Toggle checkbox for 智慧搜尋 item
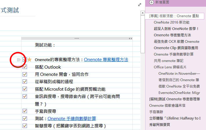The image size is (206, 130). tap(25, 126)
